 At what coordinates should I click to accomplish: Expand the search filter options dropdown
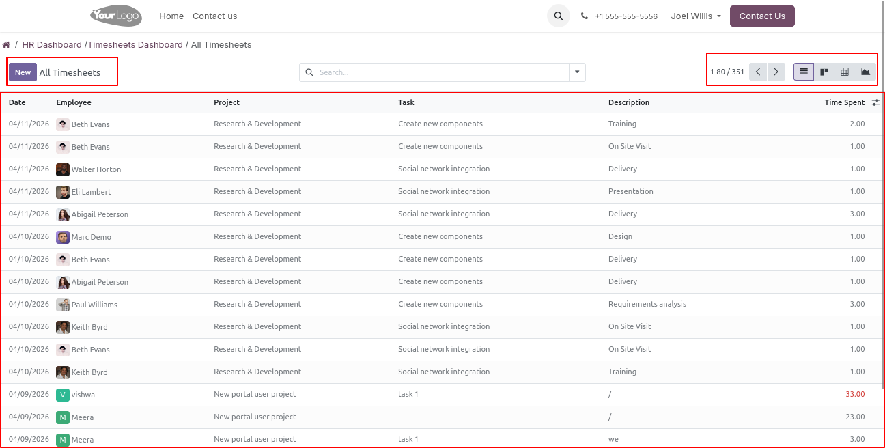(x=577, y=72)
